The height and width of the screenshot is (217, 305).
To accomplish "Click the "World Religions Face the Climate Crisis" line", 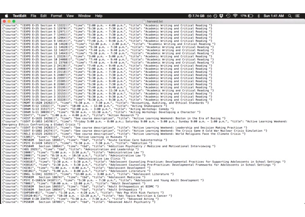I will 124,134.
